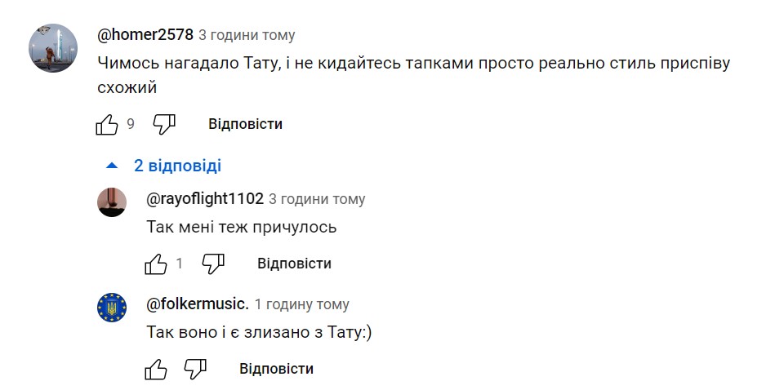Image resolution: width=775 pixels, height=390 pixels.
Task: Dislike the reply from @rayoflight1102
Action: [213, 264]
